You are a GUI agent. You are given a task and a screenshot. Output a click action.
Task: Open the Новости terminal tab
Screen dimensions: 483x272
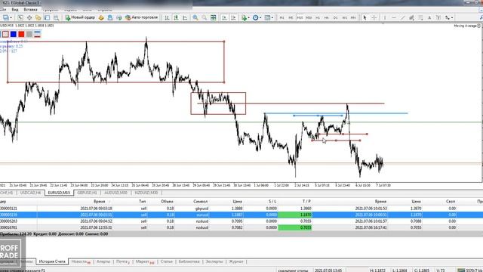(x=81, y=261)
